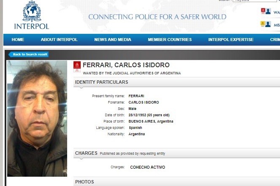Collapse the CHARGES section header

(x=177, y=153)
